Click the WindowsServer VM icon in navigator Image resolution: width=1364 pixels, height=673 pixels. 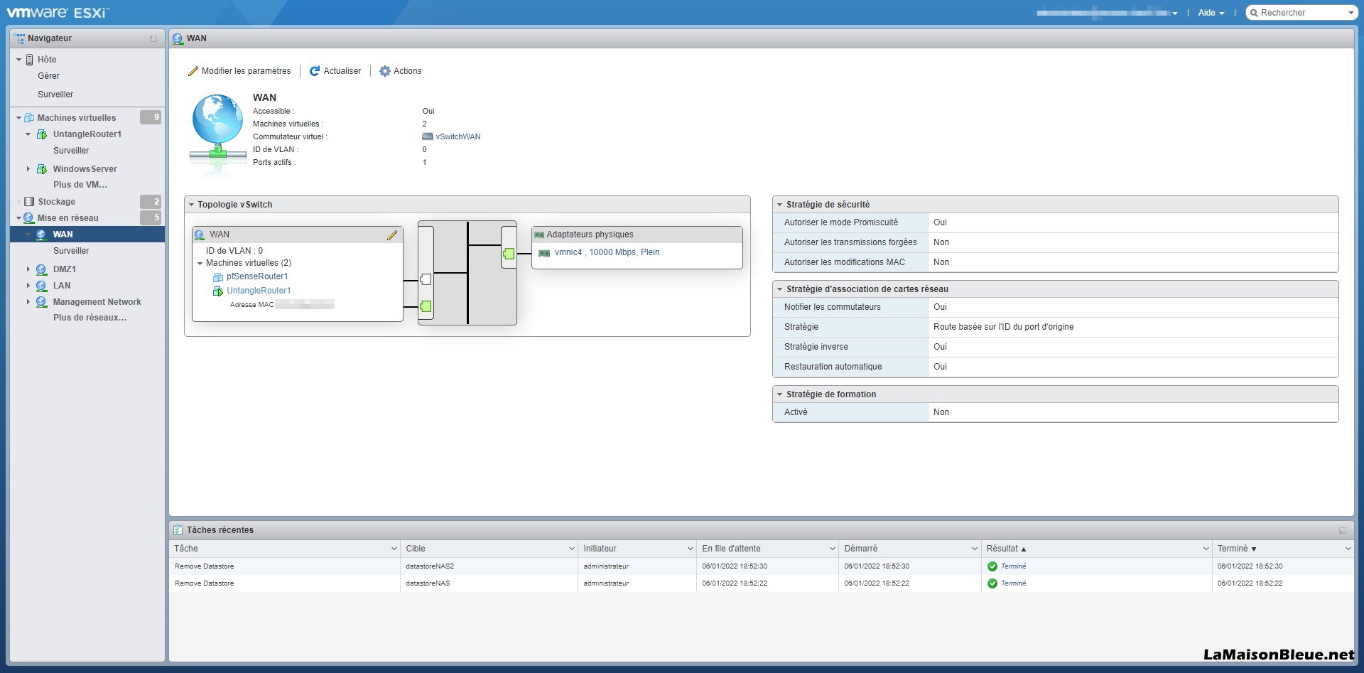point(42,169)
